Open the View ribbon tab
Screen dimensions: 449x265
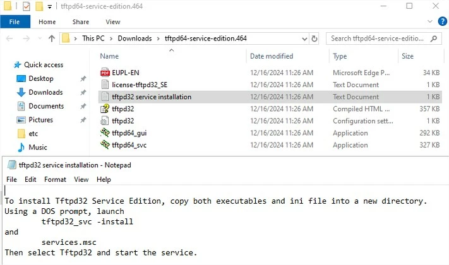point(113,21)
